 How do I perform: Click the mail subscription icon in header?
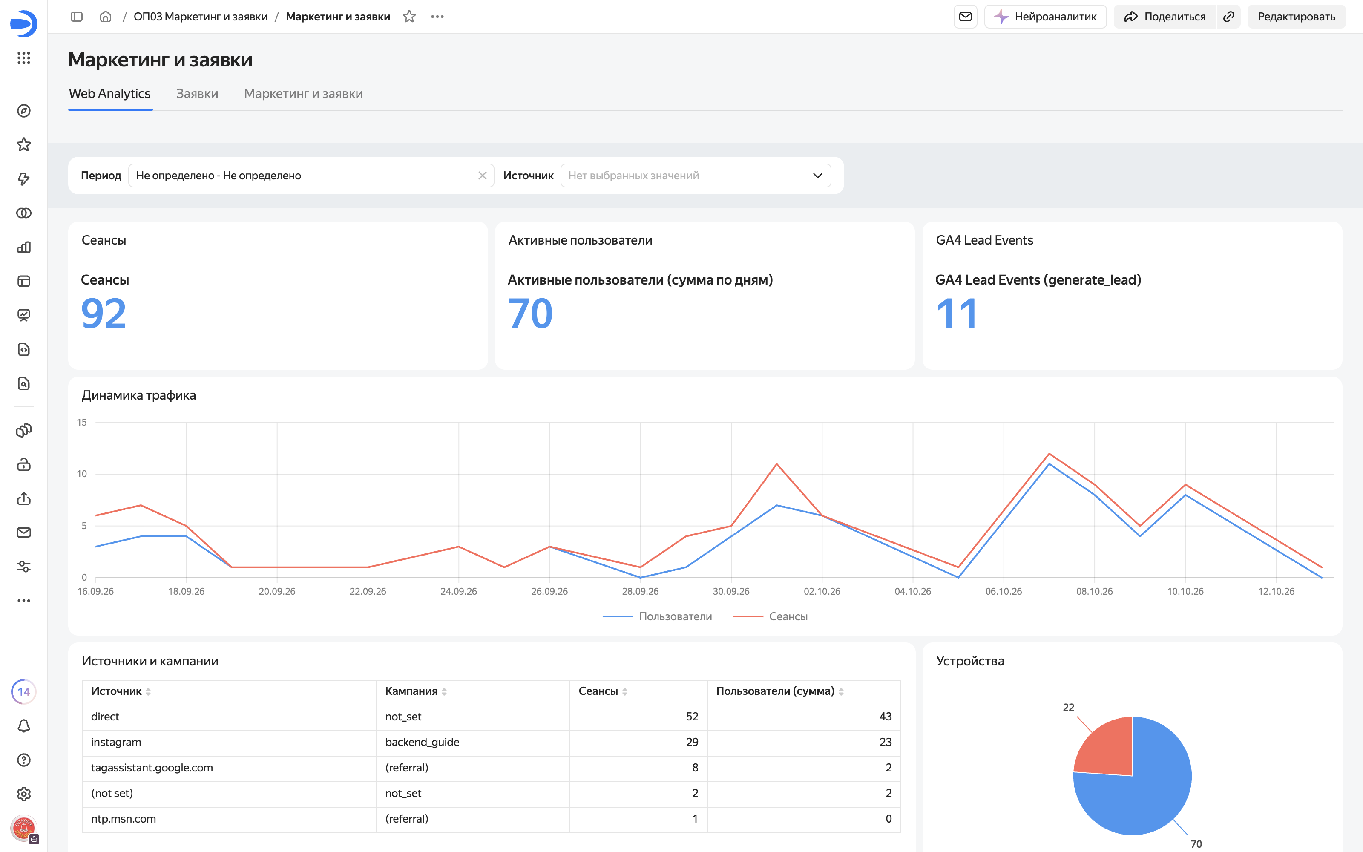point(965,17)
